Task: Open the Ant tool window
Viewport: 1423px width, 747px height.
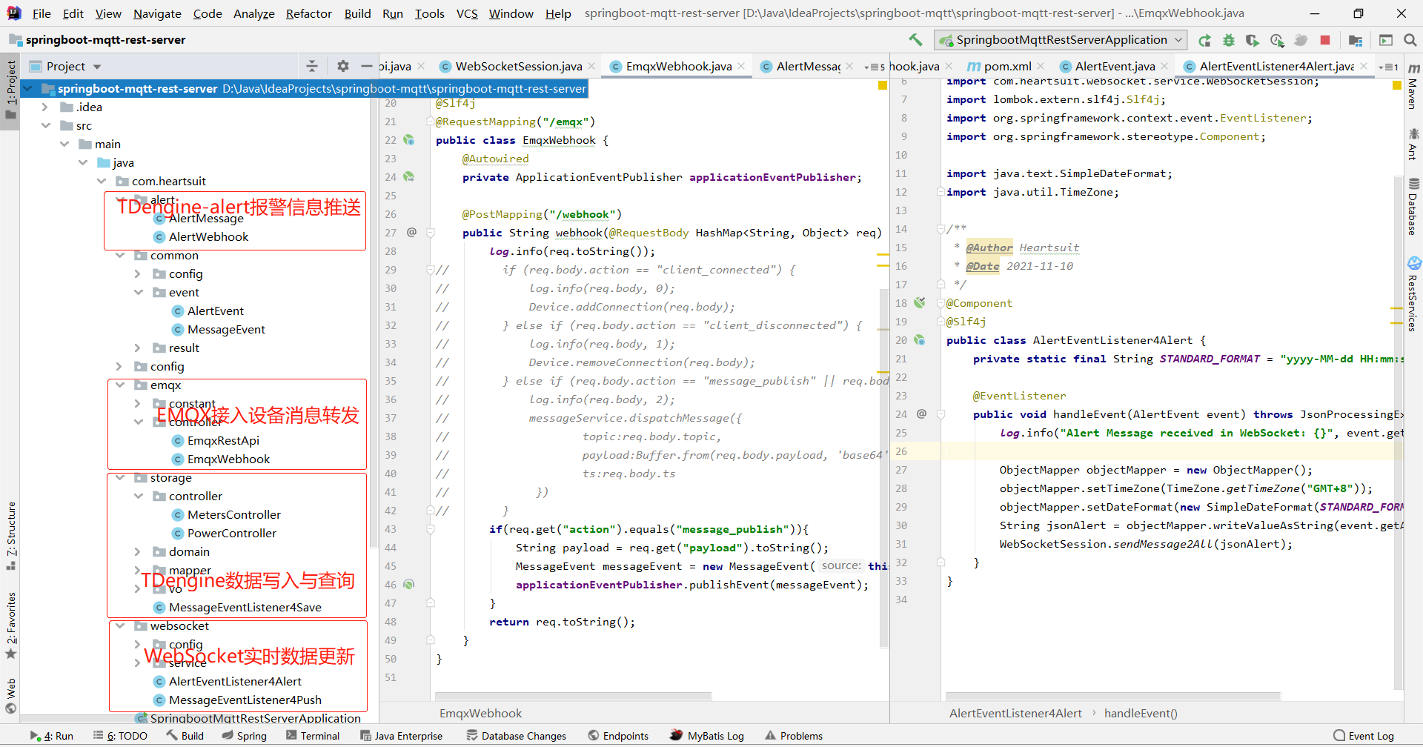Action: (x=1413, y=144)
